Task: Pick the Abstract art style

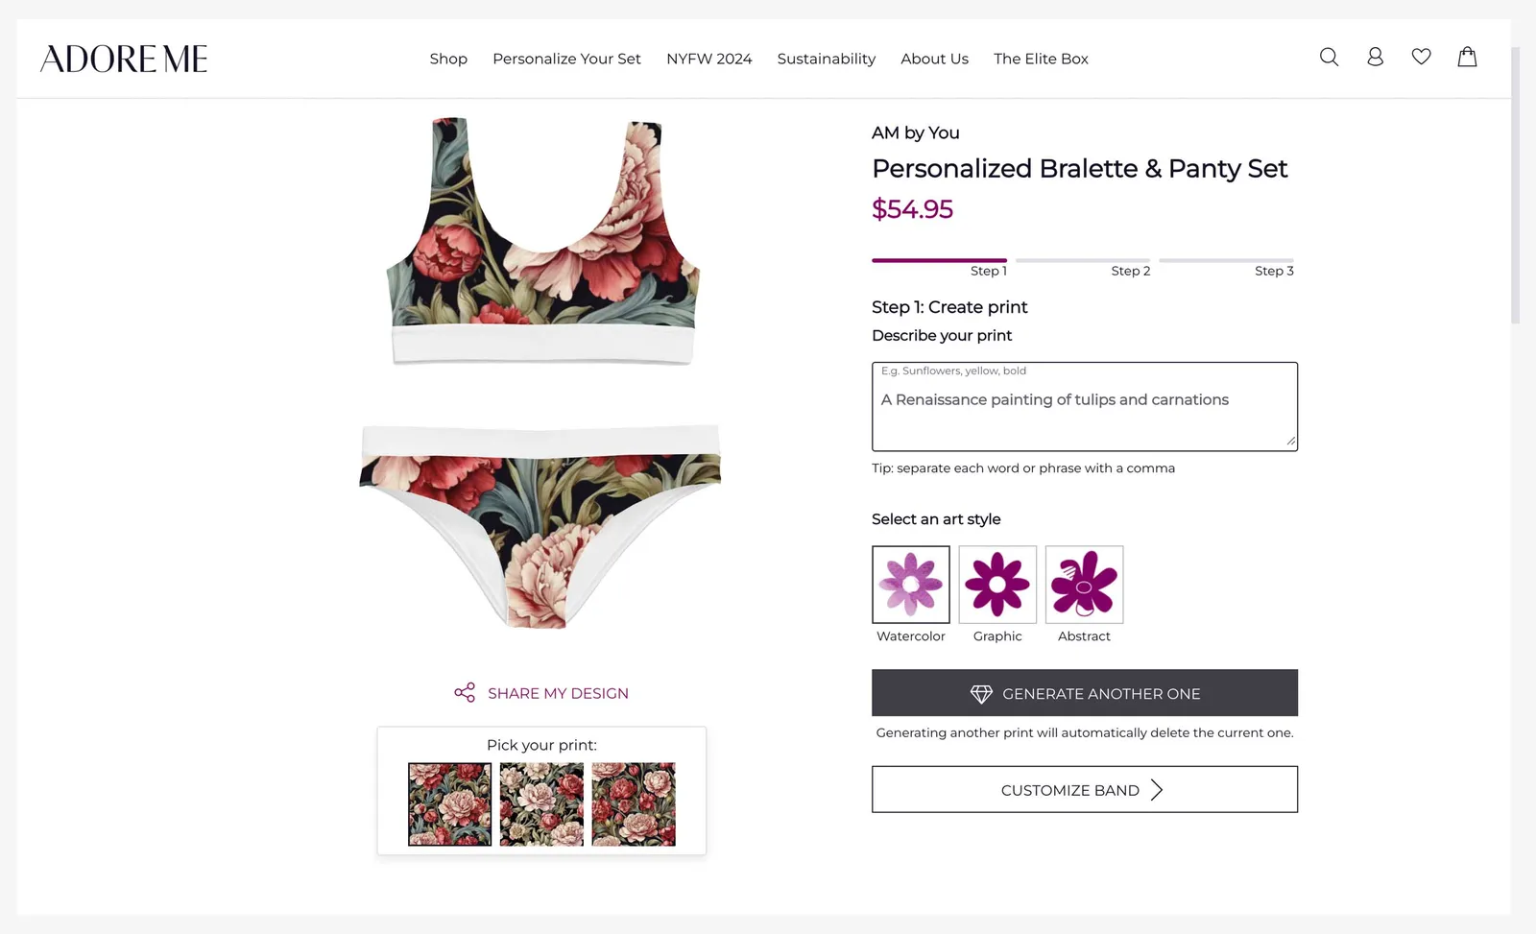Action: click(x=1084, y=585)
